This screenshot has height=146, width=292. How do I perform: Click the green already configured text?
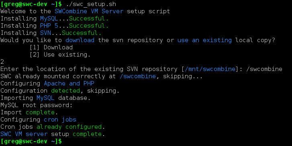coord(69,127)
